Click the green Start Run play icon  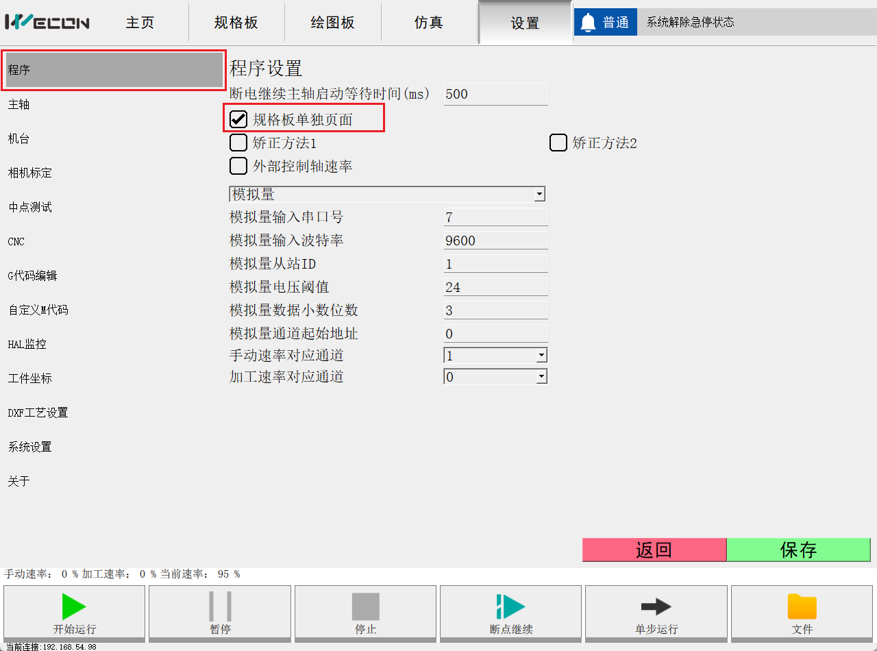73,606
